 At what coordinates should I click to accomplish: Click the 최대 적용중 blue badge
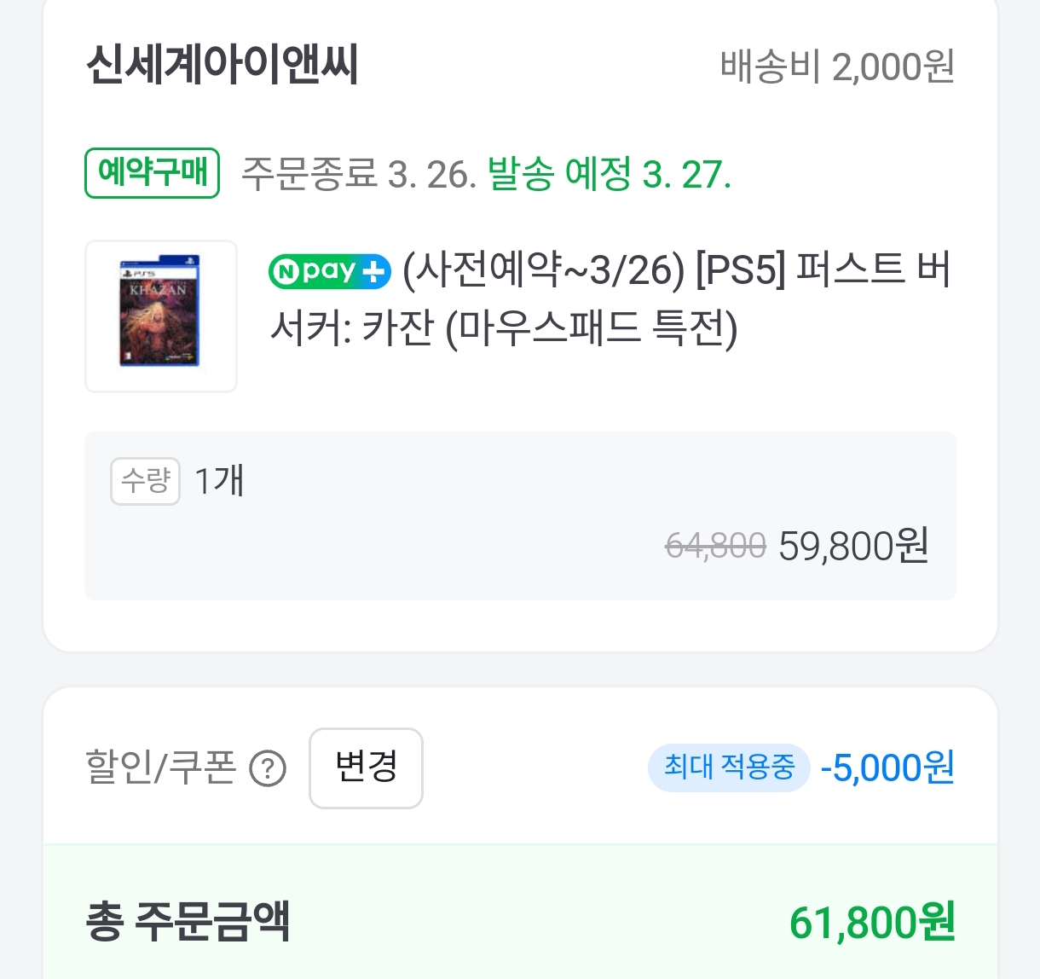click(729, 768)
